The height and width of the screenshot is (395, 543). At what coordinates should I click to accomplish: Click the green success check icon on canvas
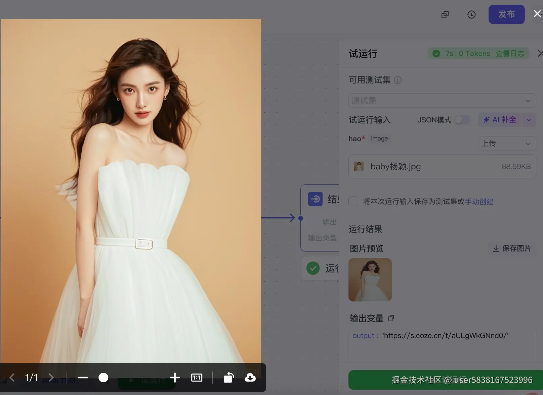coord(313,268)
